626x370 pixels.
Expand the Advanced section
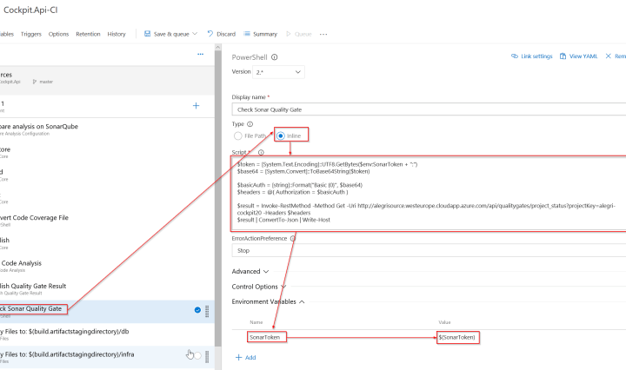[250, 271]
